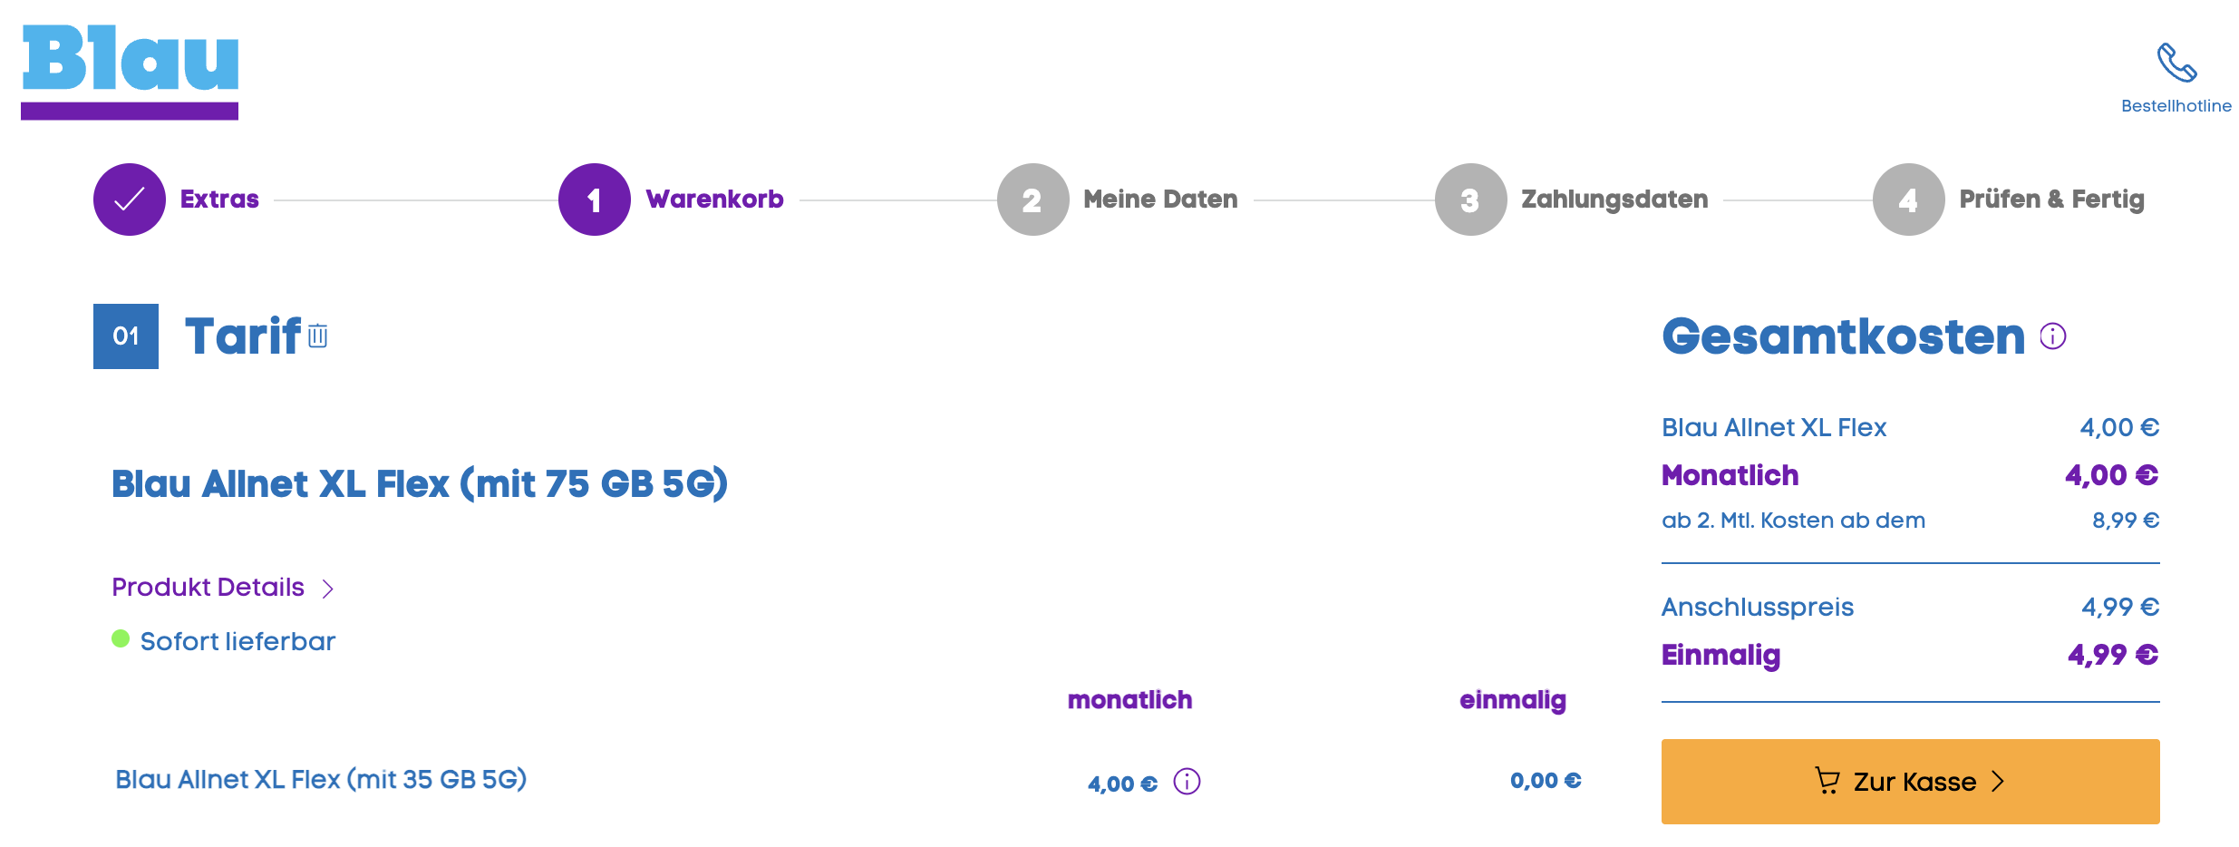
Task: Click the Warenkorb step label
Action: pos(714,200)
